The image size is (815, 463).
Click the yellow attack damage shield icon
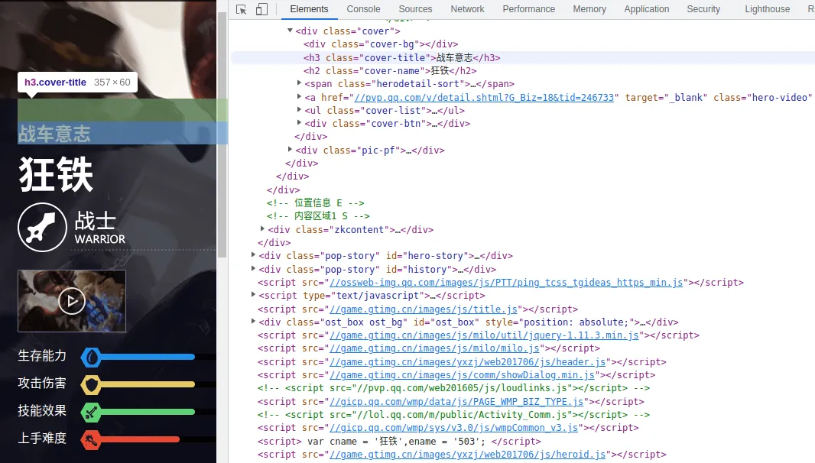pyautogui.click(x=91, y=384)
